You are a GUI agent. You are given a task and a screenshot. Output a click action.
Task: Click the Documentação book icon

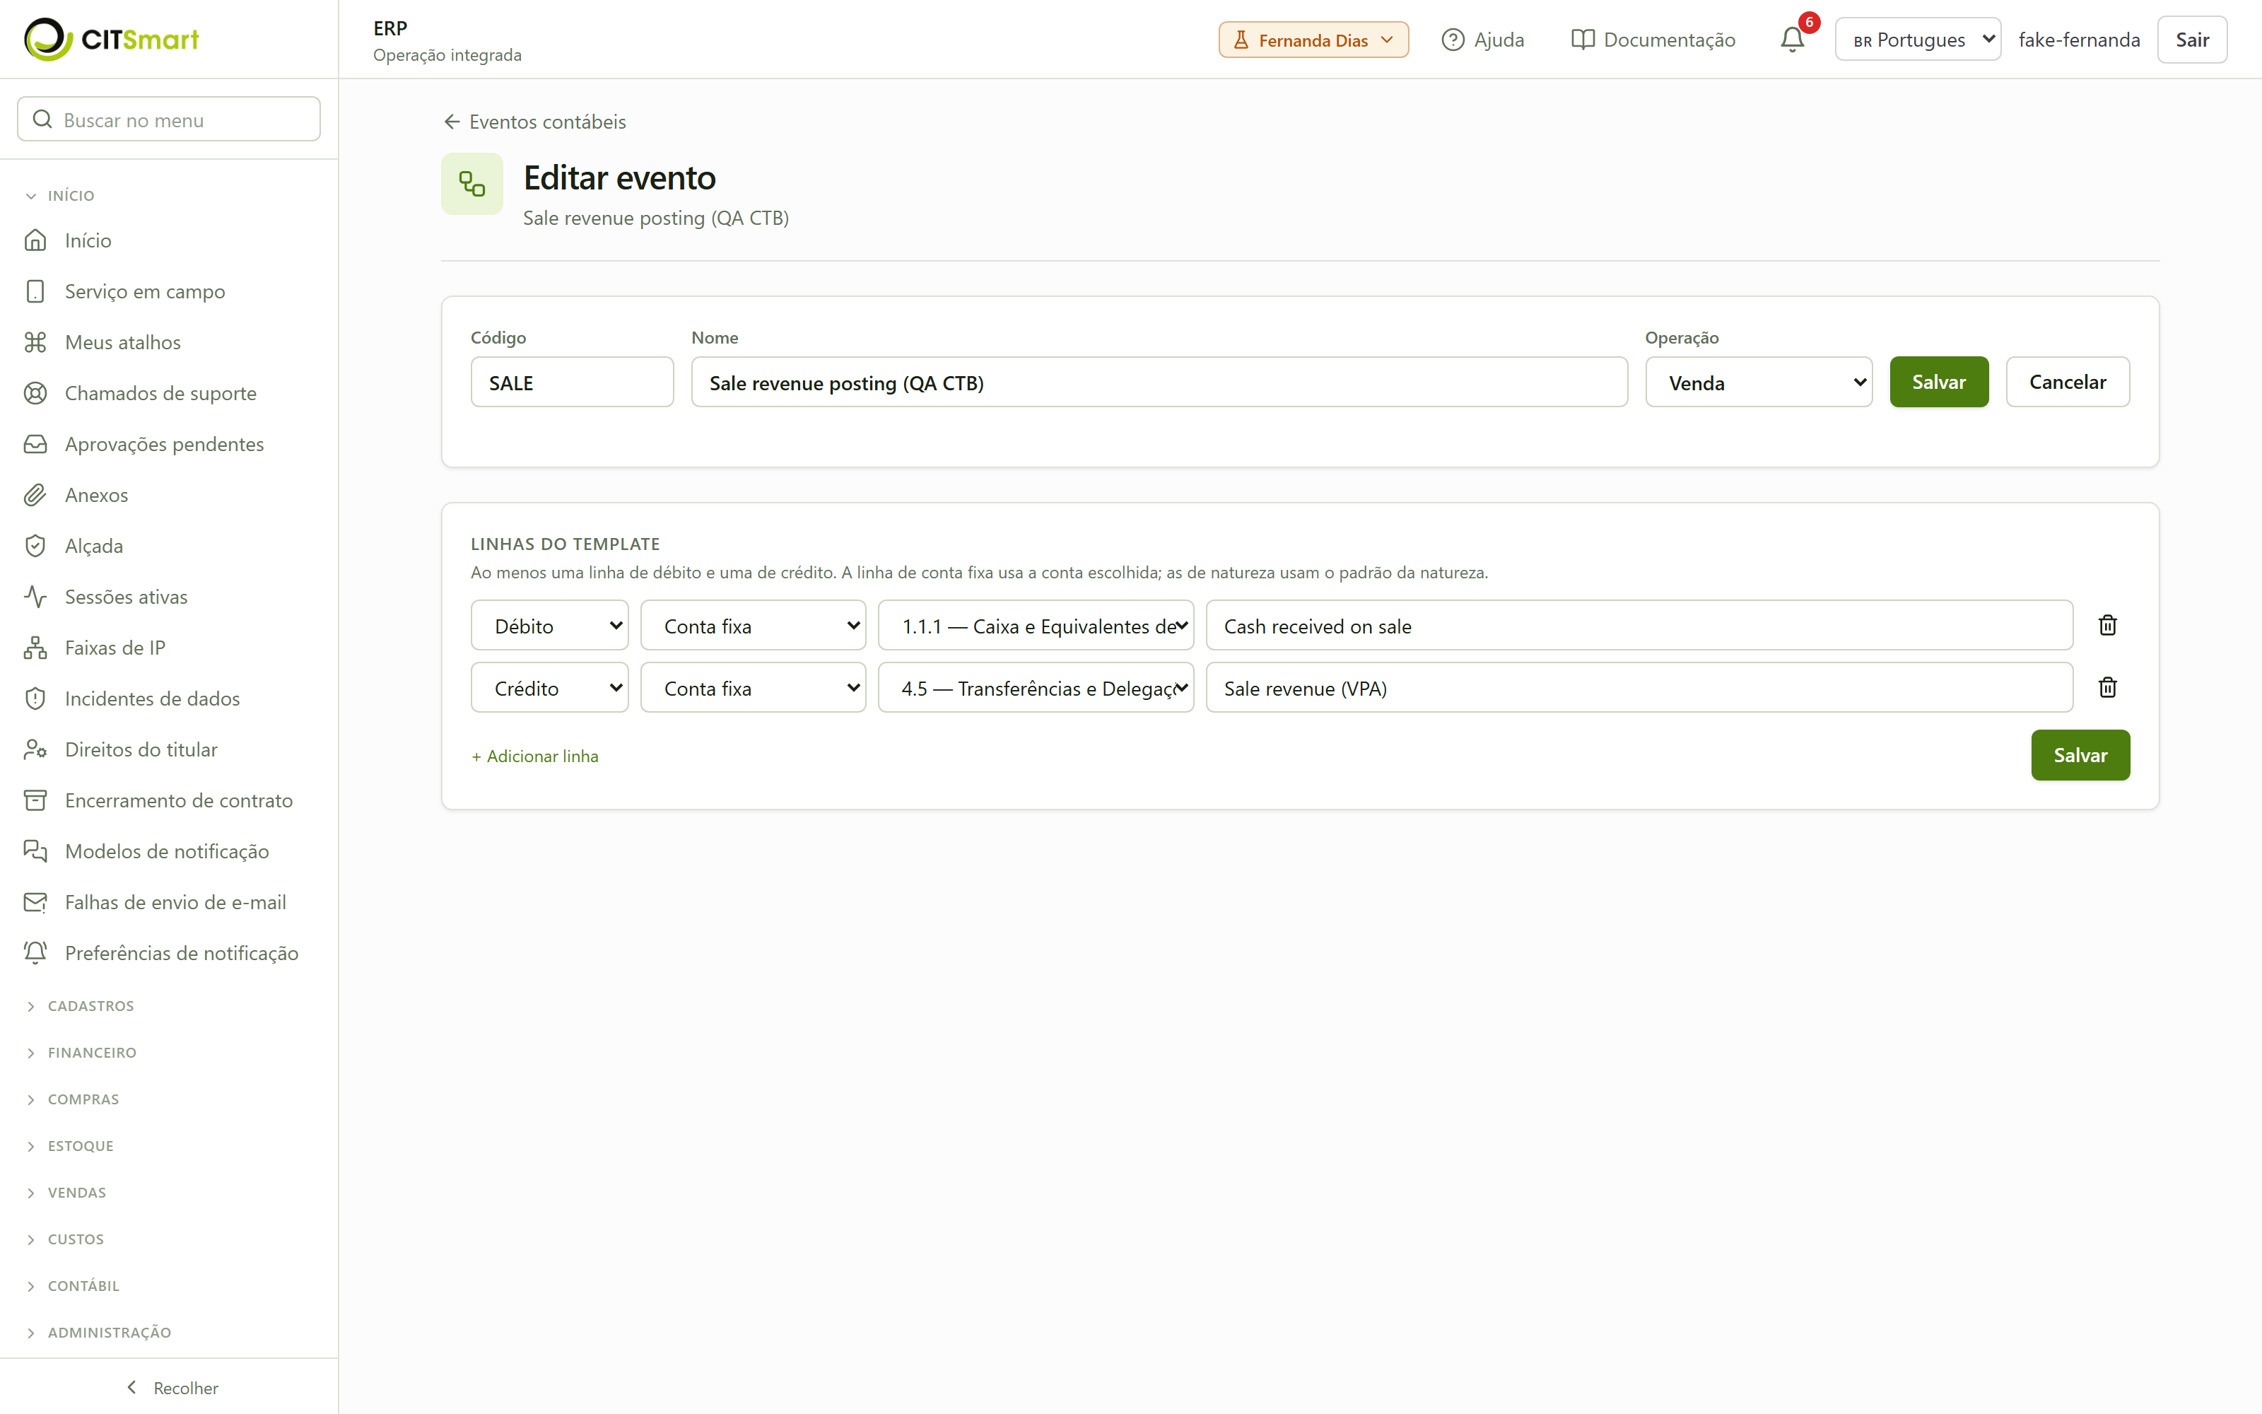(1583, 40)
